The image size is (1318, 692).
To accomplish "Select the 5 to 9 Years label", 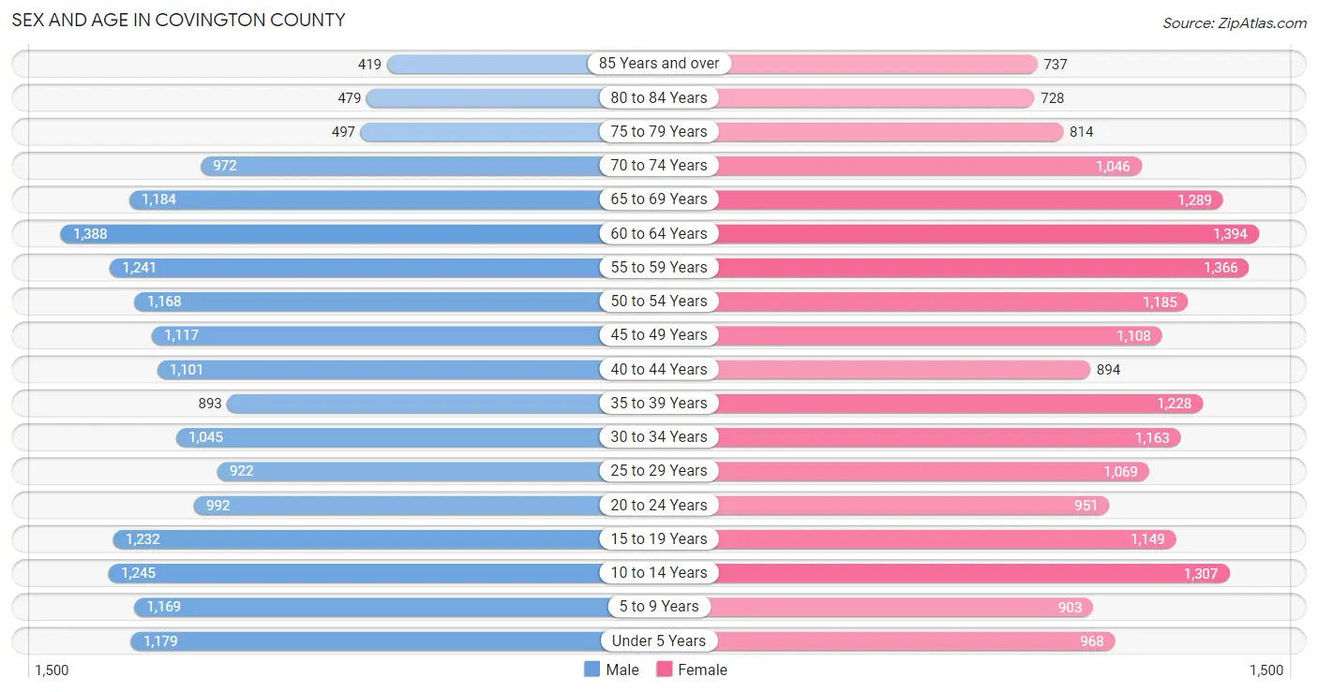I will [659, 606].
